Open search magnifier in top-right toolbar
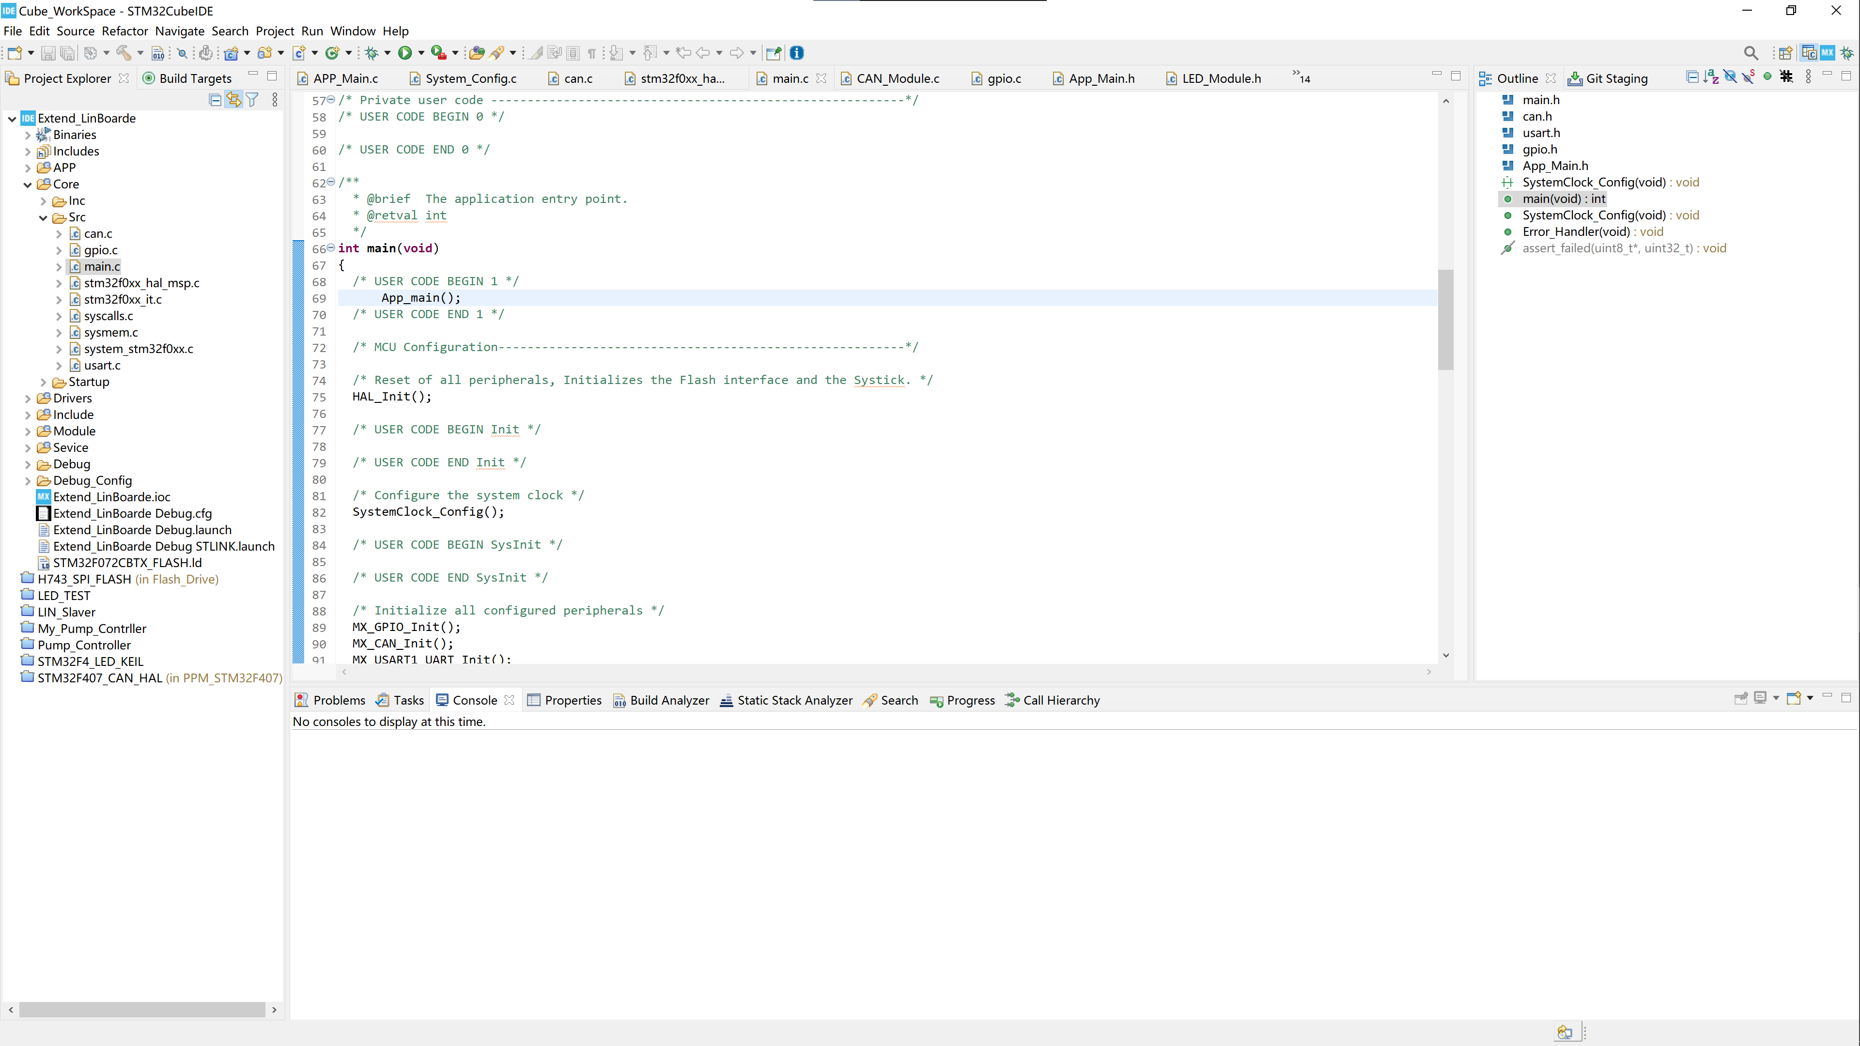The width and height of the screenshot is (1860, 1046). [x=1750, y=53]
